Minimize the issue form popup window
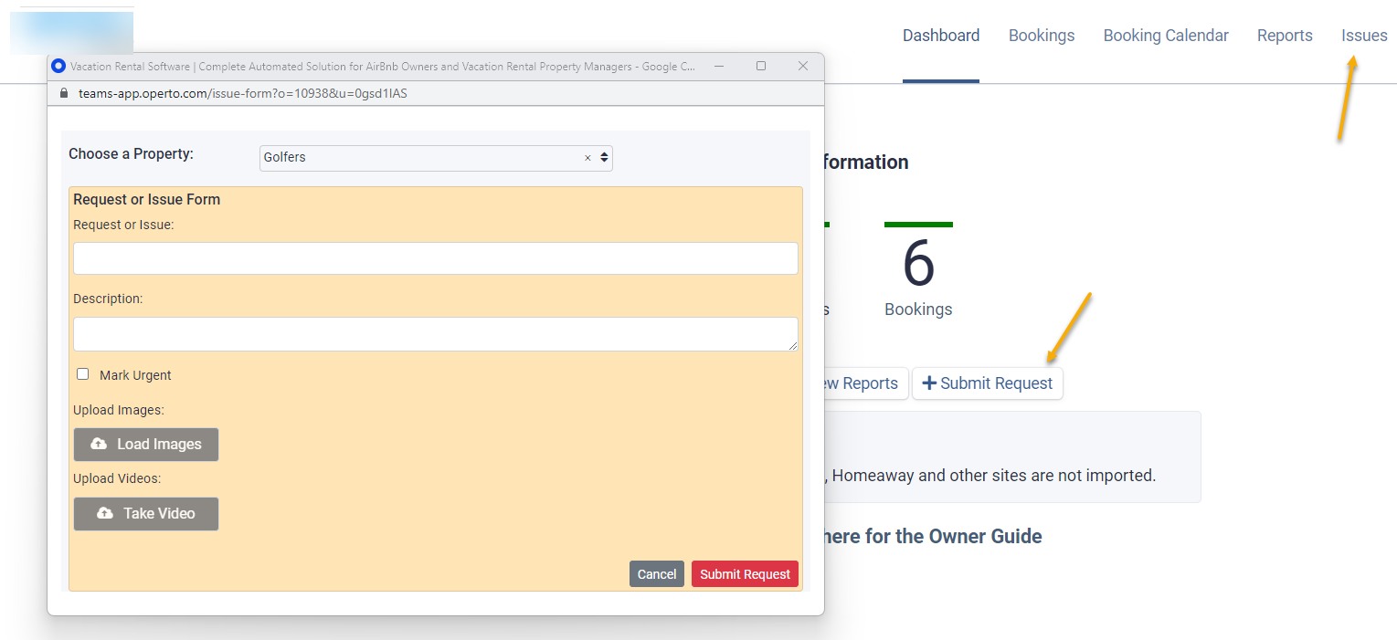The image size is (1397, 640). click(719, 66)
